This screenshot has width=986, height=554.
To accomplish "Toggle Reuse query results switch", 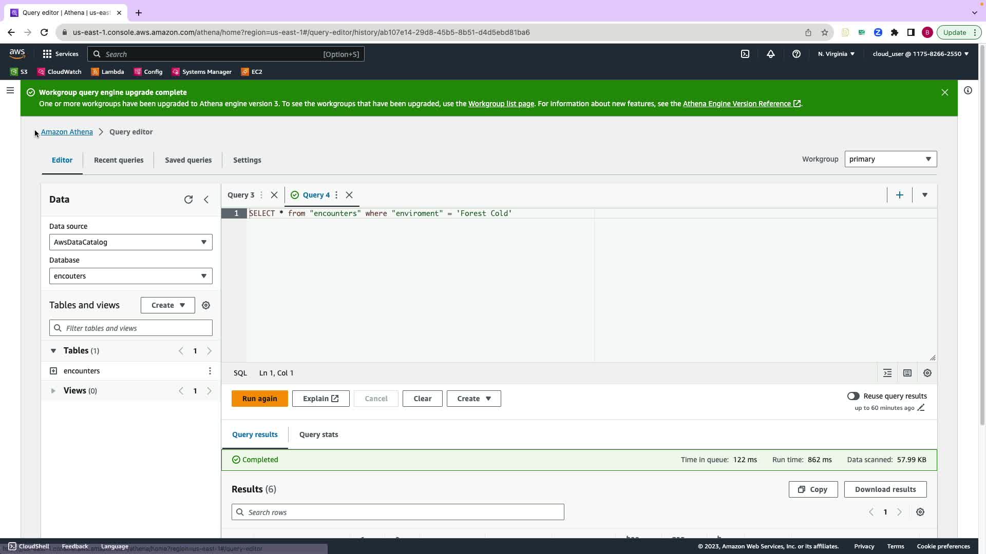I will tap(853, 396).
